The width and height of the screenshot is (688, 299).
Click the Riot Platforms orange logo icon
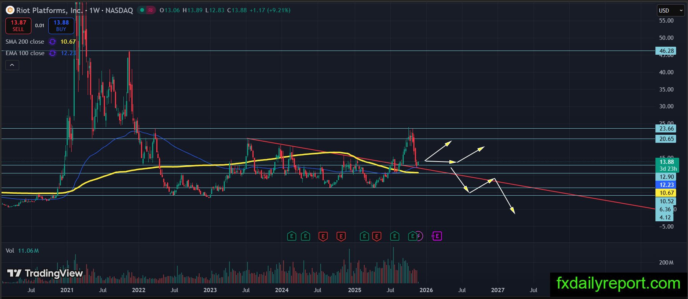click(10, 10)
